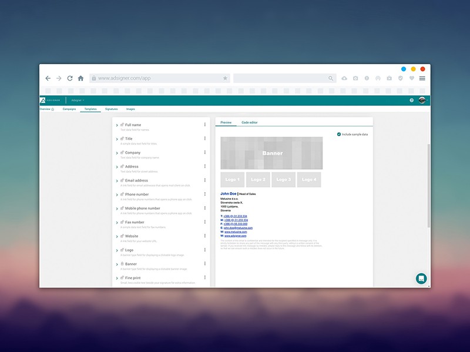
Task: Expand the Address field chevron
Action: tap(117, 167)
